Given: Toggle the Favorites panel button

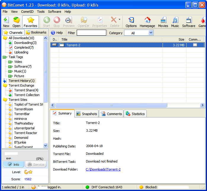Looking at the screenshot, I should 31,22.
